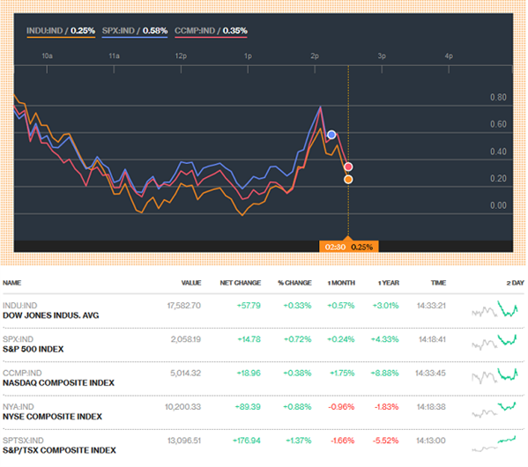
Task: Sort by 1 YEAR column header
Action: 388,283
